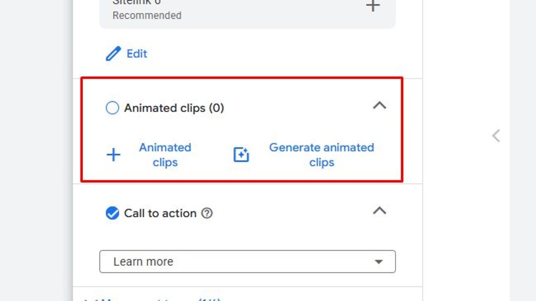Open the Call to action help icon
Image resolution: width=536 pixels, height=301 pixels.
[207, 213]
